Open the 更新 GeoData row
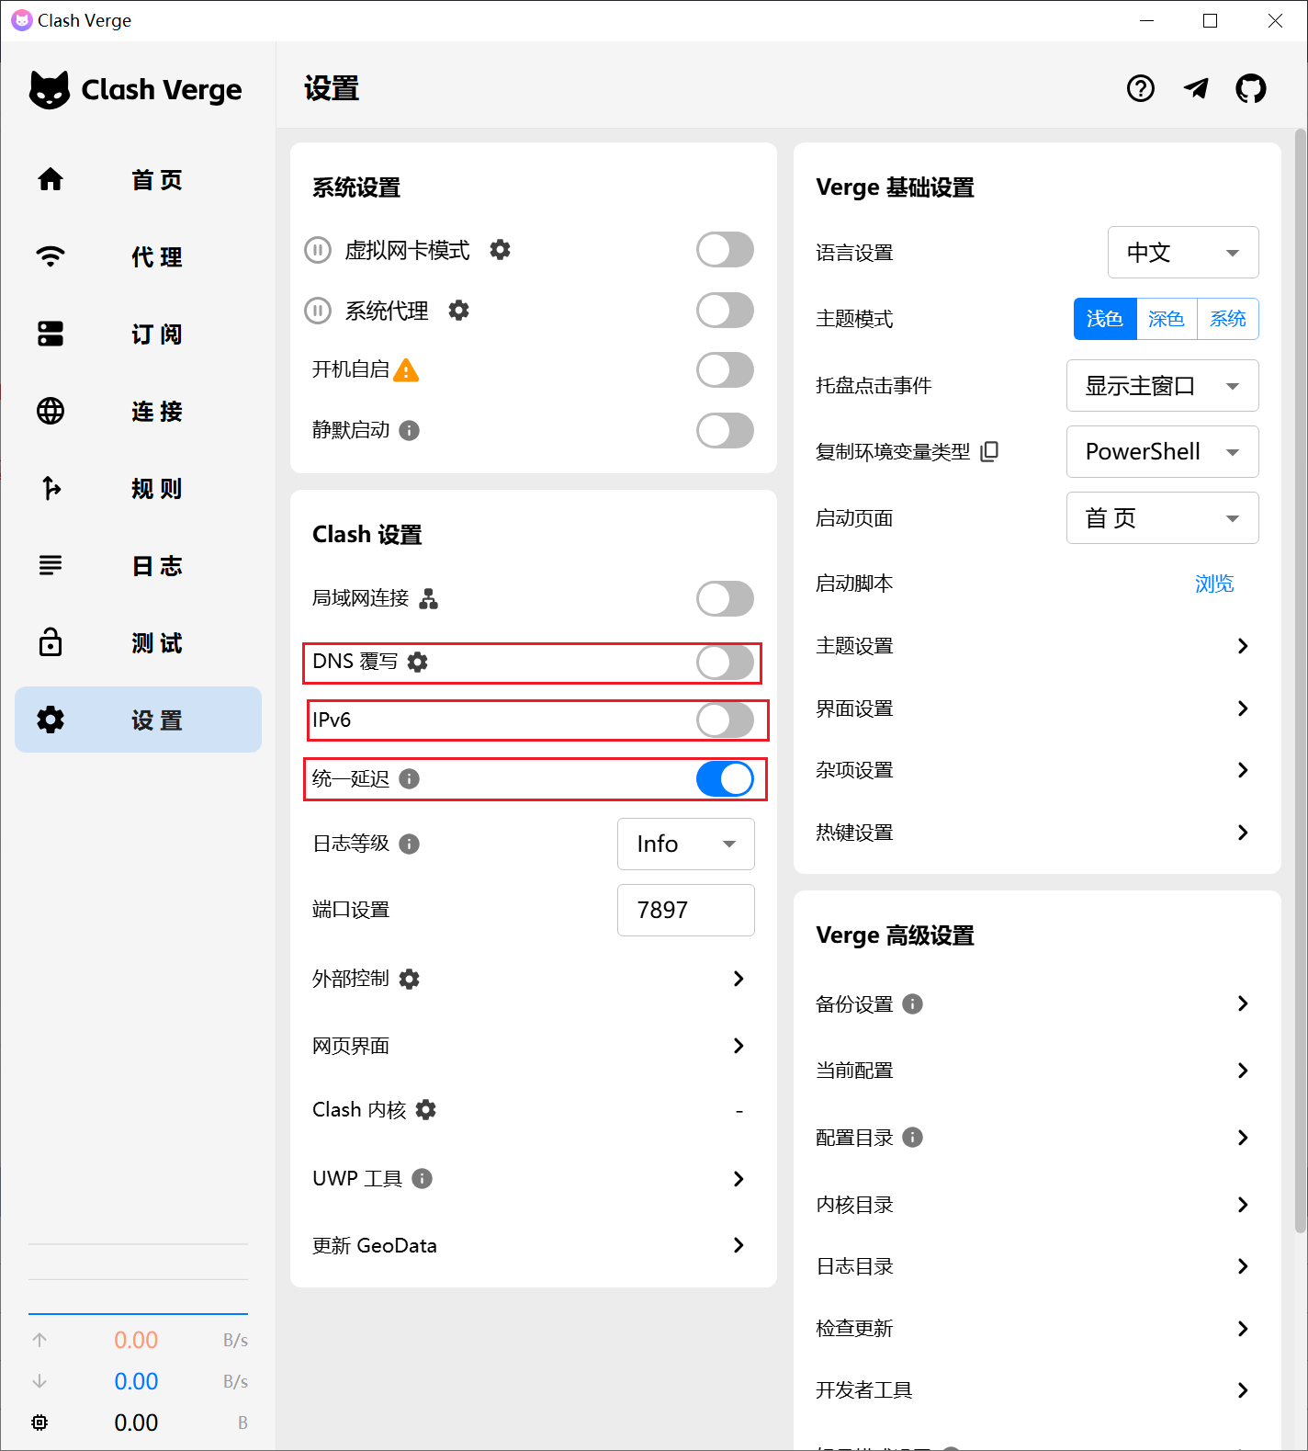Viewport: 1308px width, 1451px height. 533,1245
